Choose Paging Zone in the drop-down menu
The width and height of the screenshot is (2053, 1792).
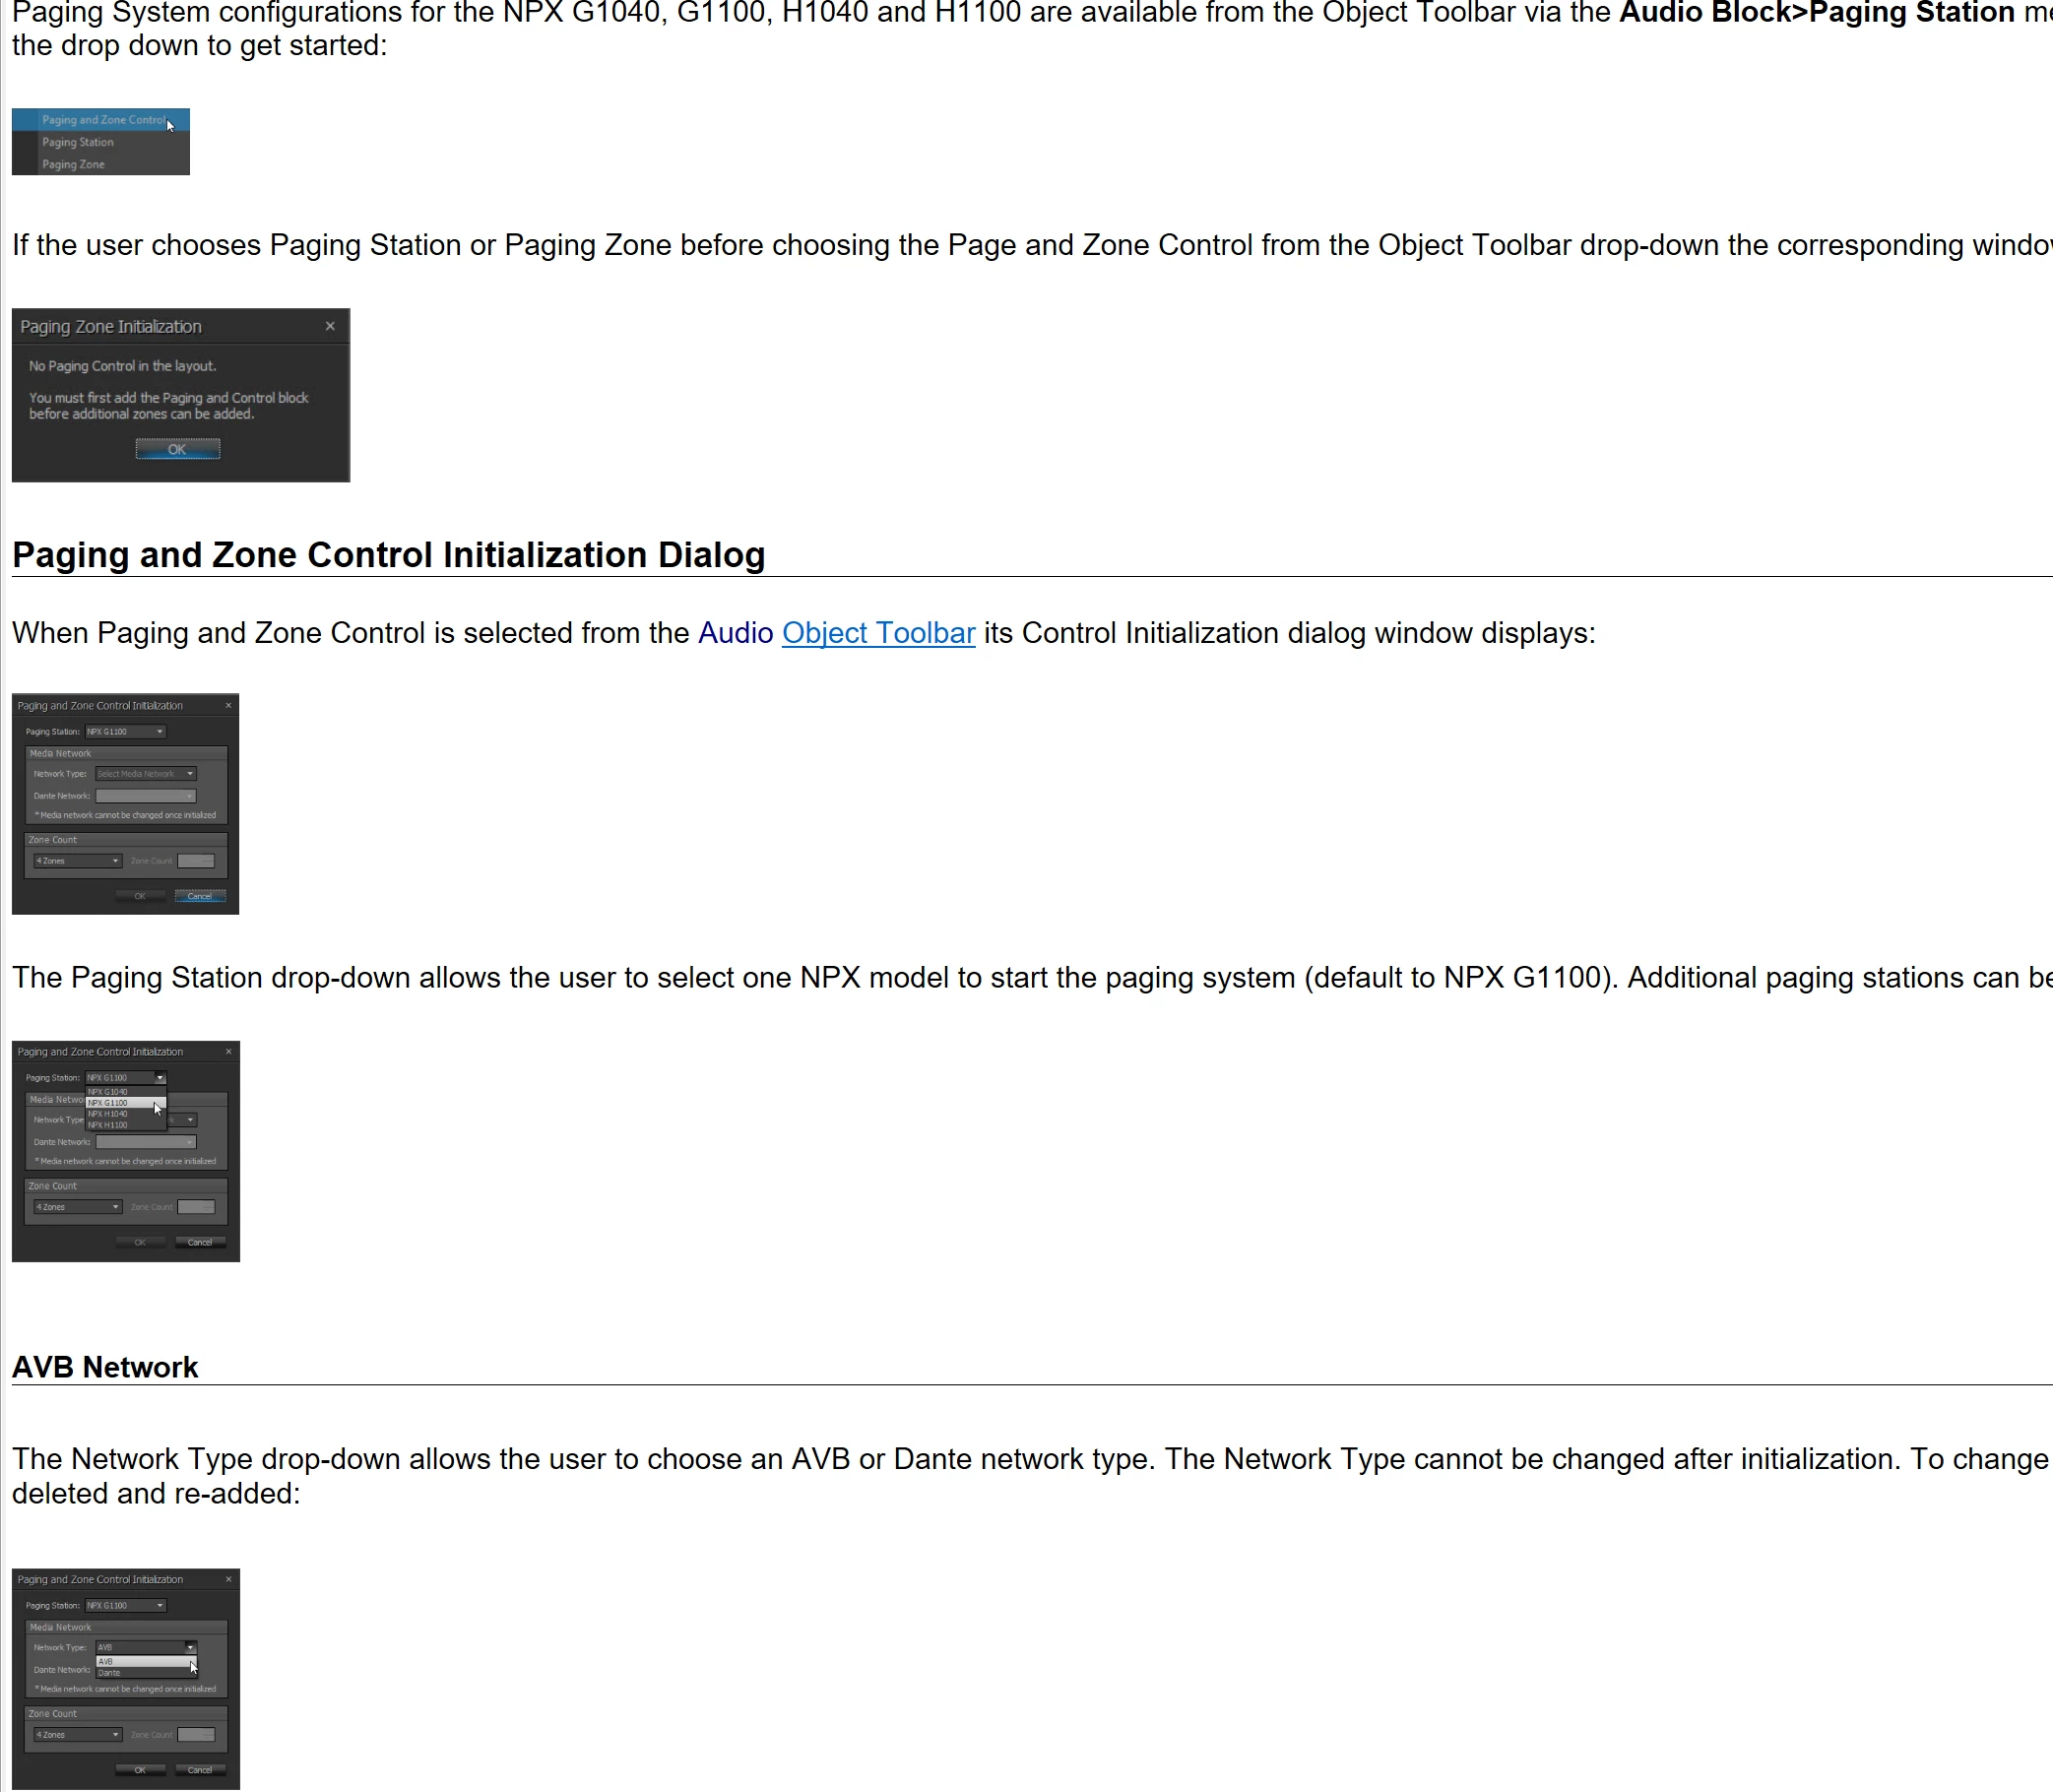coord(73,164)
